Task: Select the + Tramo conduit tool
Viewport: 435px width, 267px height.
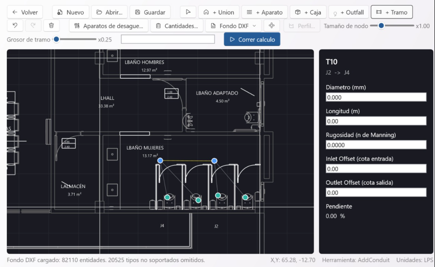Action: (x=392, y=12)
